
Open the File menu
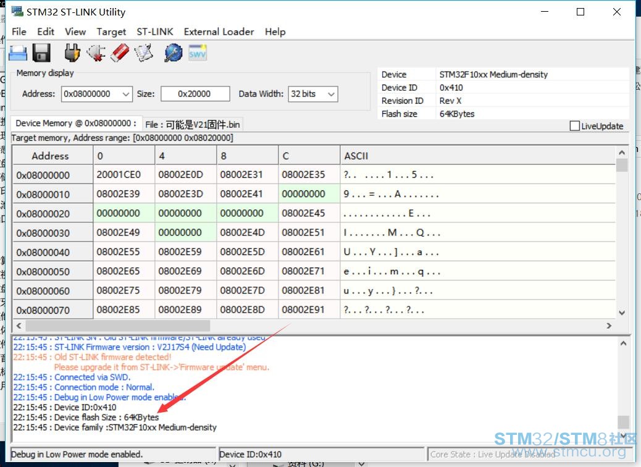click(19, 32)
